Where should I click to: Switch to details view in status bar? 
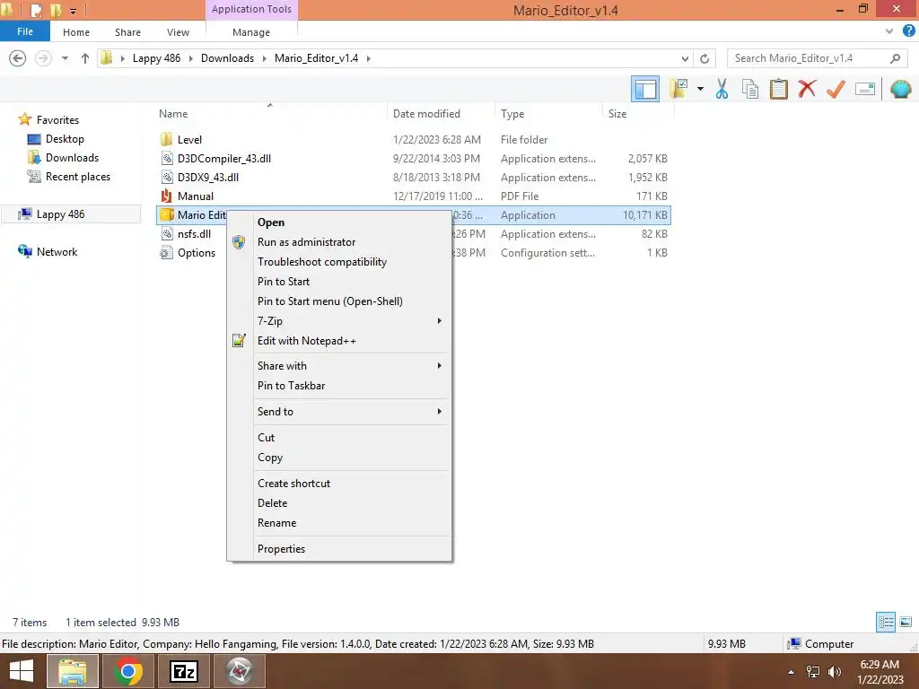point(886,622)
